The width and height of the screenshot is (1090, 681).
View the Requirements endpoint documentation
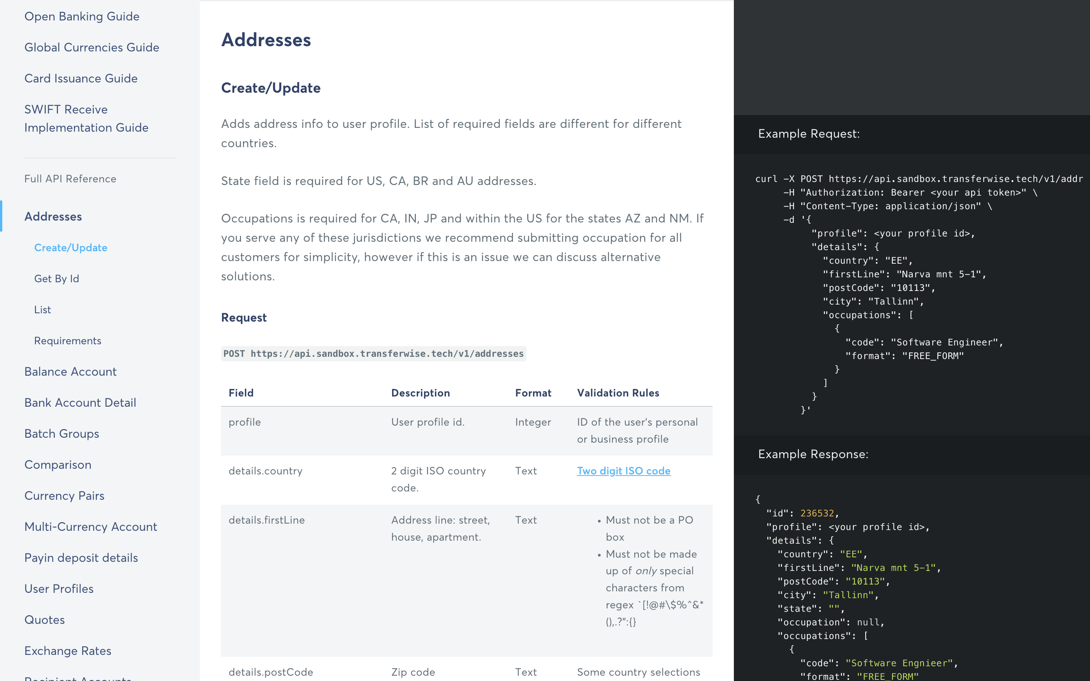point(68,340)
